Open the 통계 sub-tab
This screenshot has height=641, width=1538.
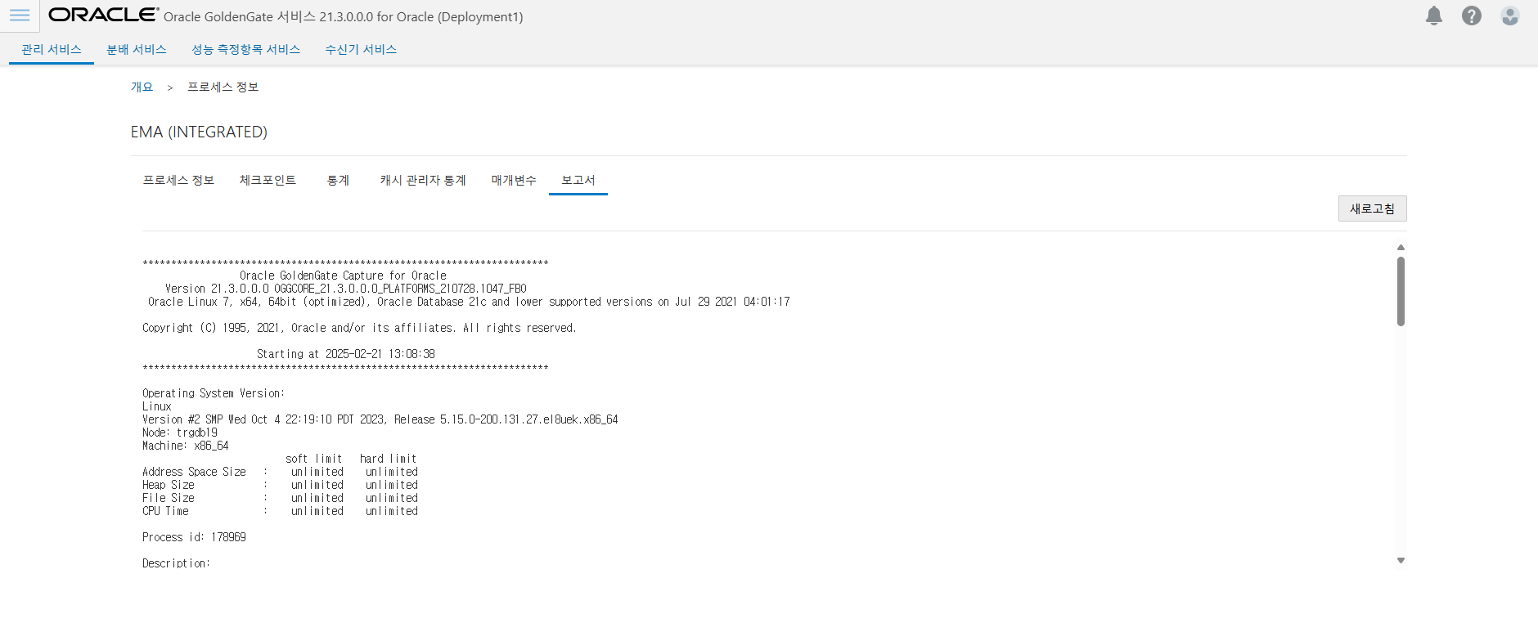pyautogui.click(x=338, y=180)
